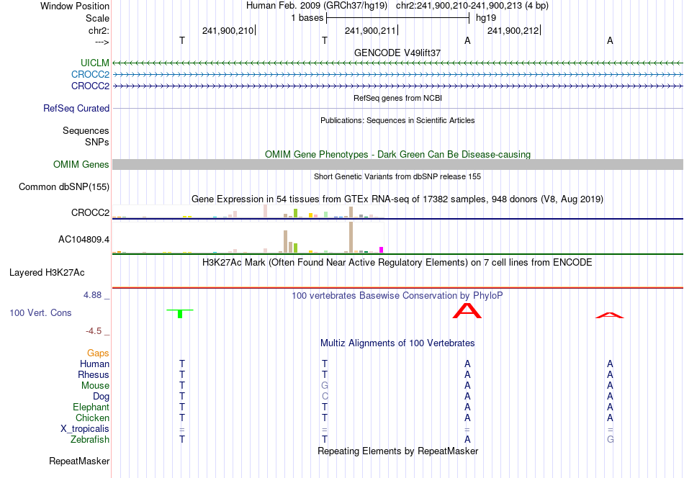684x478 pixels.
Task: Click the Zebrafish alignment row label
Action: pyautogui.click(x=90, y=440)
